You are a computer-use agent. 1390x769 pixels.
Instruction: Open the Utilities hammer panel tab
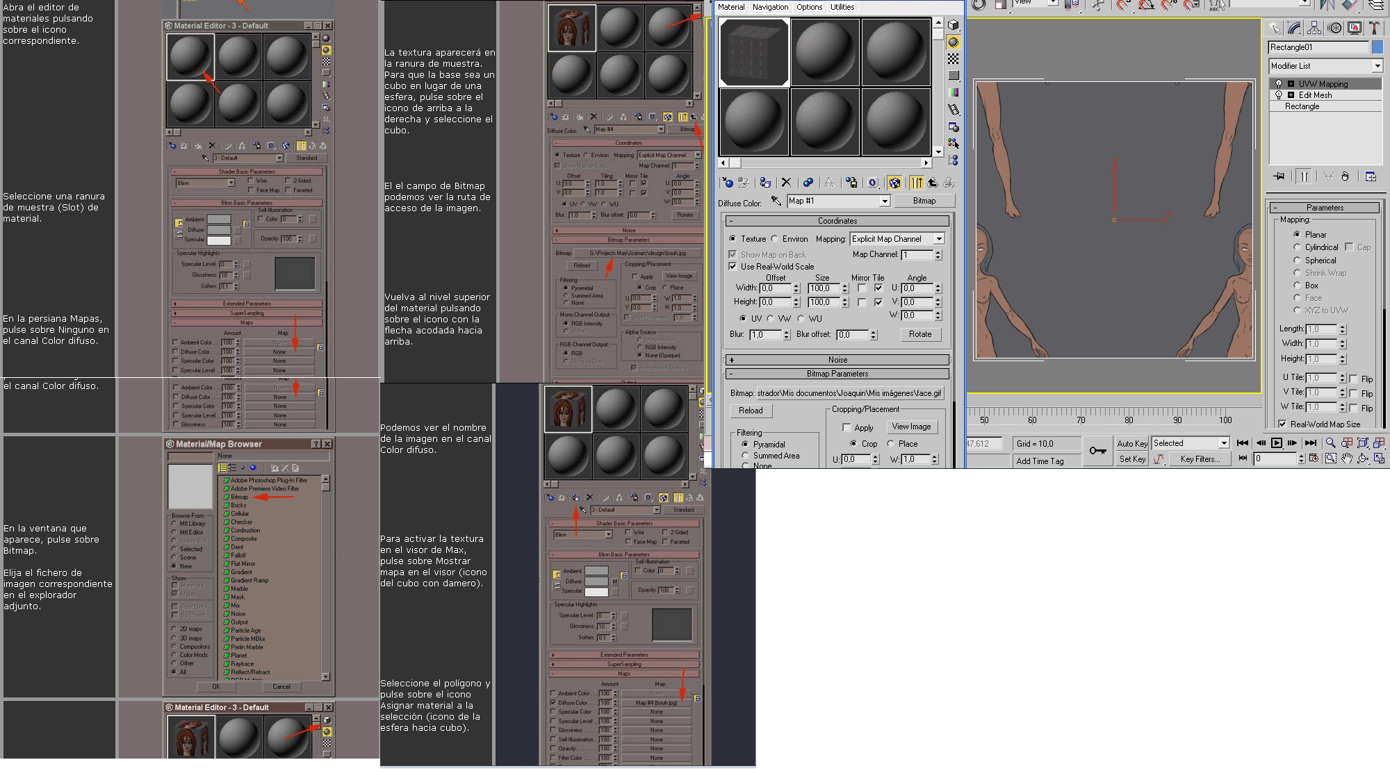point(1374,28)
